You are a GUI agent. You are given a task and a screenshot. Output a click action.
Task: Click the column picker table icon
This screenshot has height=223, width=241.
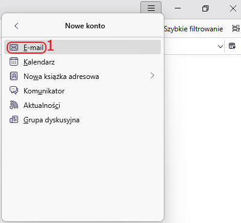(232, 46)
